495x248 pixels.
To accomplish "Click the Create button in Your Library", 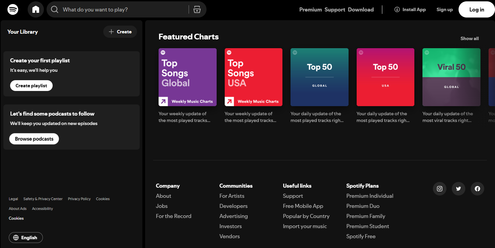I will pos(120,32).
